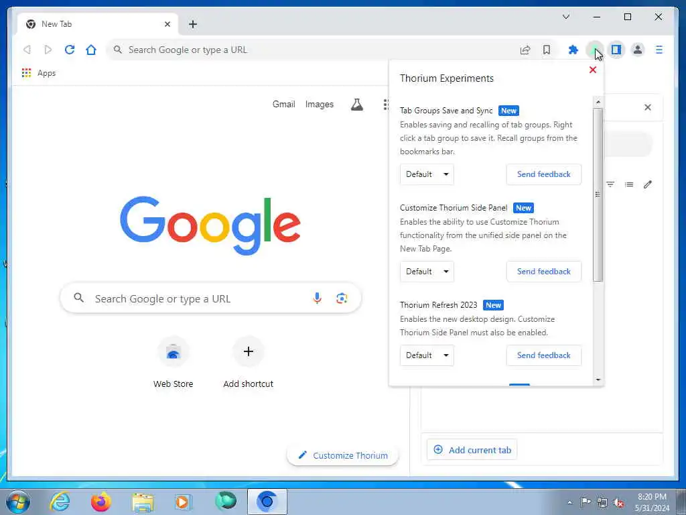Open the Windows Start menu
The height and width of the screenshot is (515, 686).
point(18,502)
